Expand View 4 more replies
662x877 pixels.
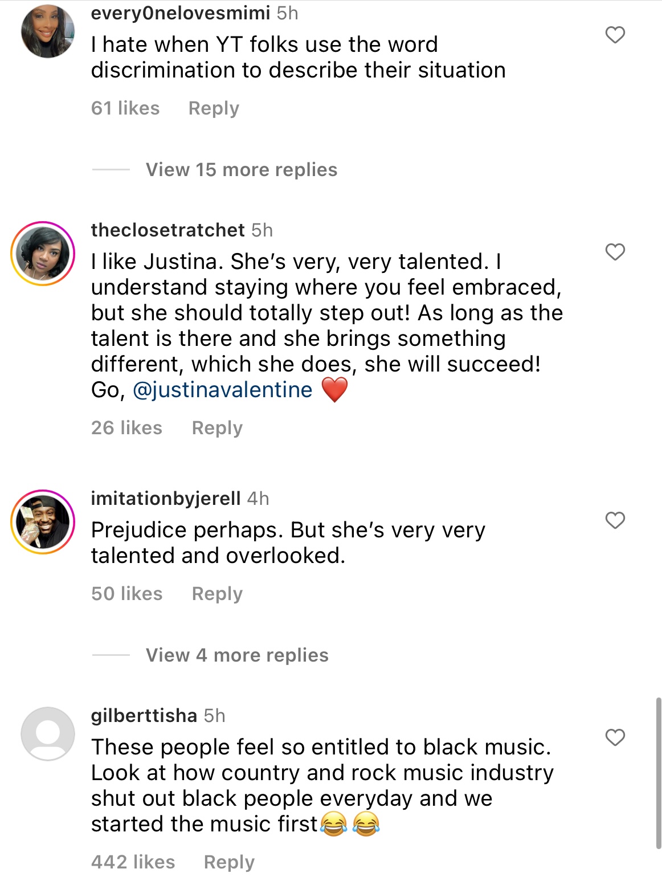[x=237, y=655]
